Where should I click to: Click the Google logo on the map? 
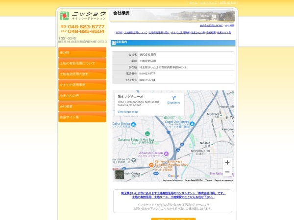(173, 176)
